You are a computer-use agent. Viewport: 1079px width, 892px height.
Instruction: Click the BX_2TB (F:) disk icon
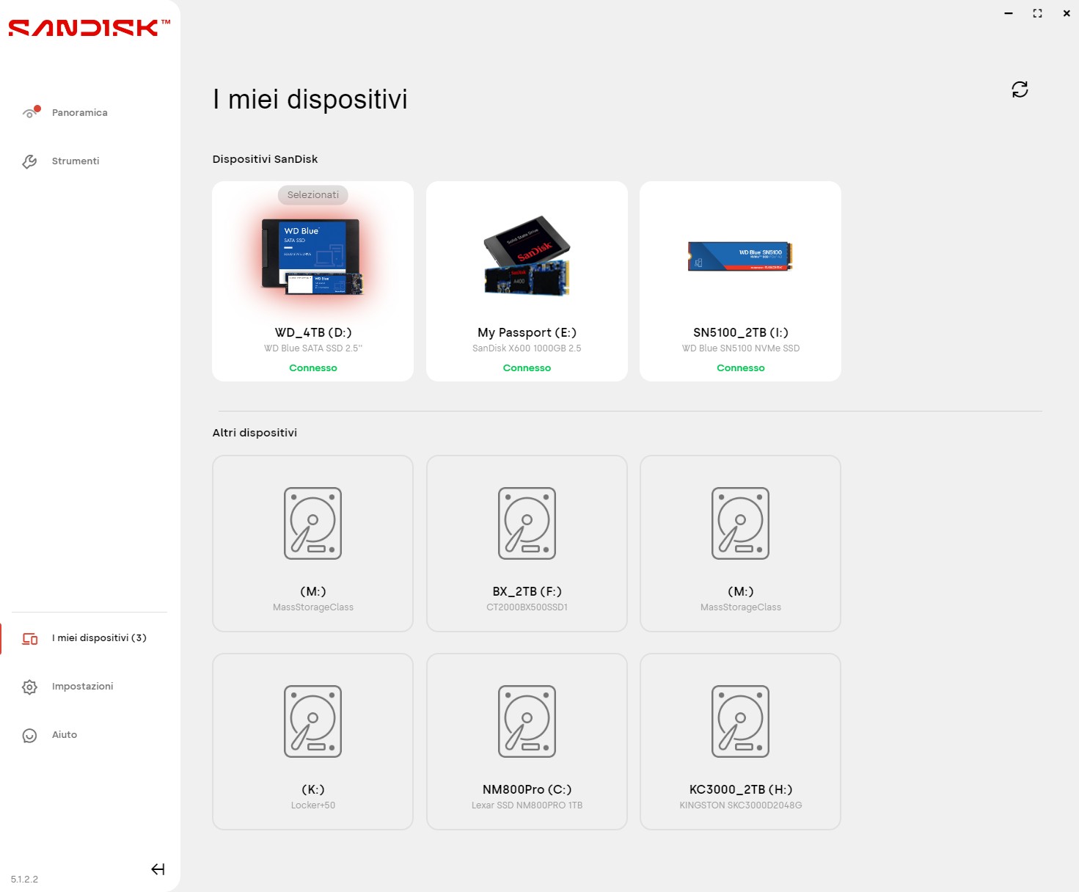(527, 523)
